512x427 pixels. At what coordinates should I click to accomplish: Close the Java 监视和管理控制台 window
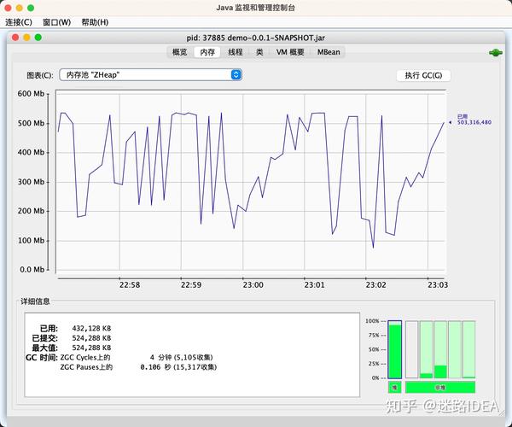(8, 8)
